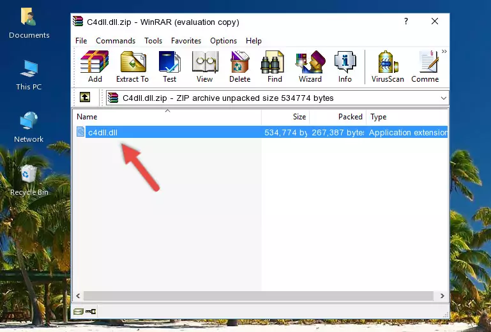Click the WinRAR title bar icon
The height and width of the screenshot is (332, 491).
[x=79, y=21]
